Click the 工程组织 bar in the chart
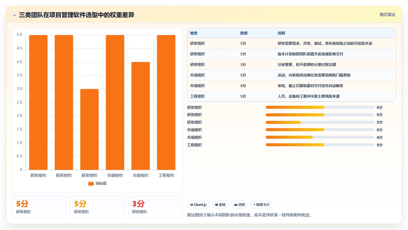 point(166,102)
